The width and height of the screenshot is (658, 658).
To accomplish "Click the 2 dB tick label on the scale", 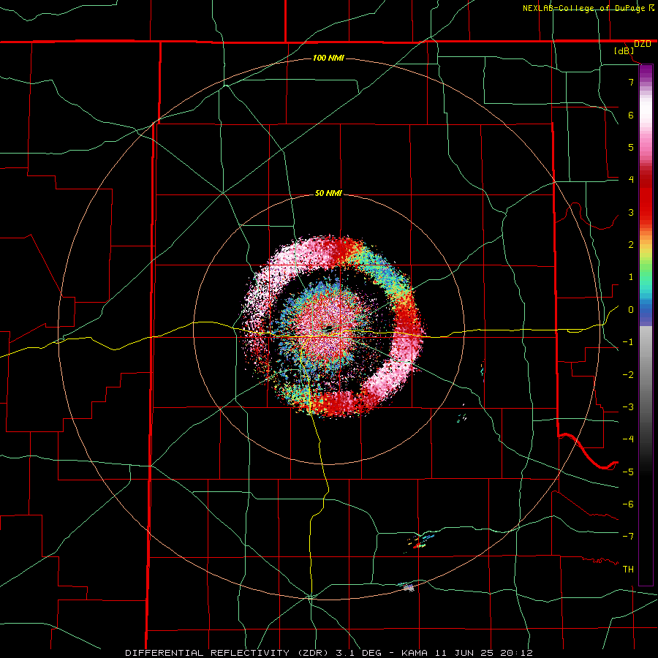I will point(631,245).
